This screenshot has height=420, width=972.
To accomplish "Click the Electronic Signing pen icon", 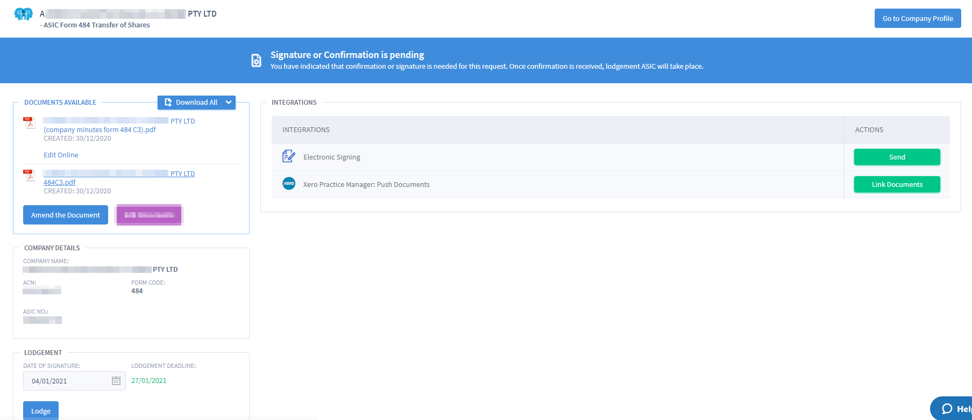I will click(289, 156).
